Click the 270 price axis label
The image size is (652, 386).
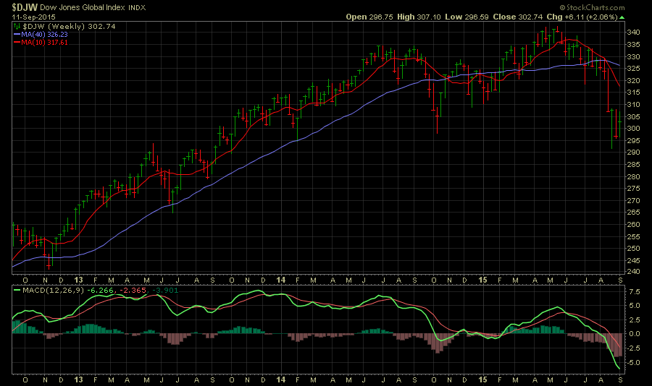click(633, 201)
